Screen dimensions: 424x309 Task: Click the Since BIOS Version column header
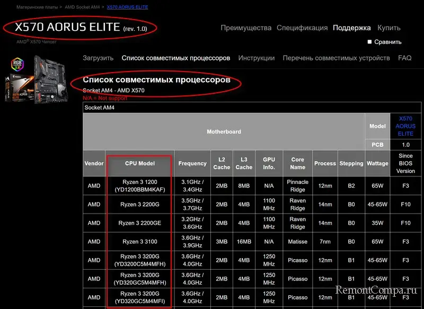click(405, 163)
